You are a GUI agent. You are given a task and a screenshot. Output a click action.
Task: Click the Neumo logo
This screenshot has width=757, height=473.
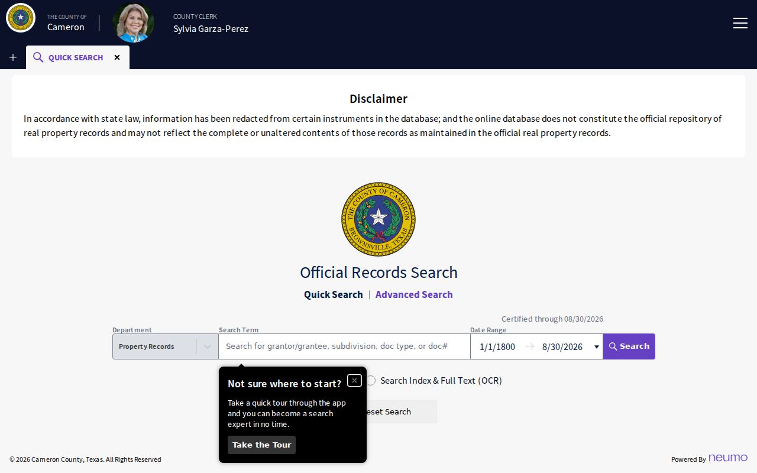pos(728,458)
